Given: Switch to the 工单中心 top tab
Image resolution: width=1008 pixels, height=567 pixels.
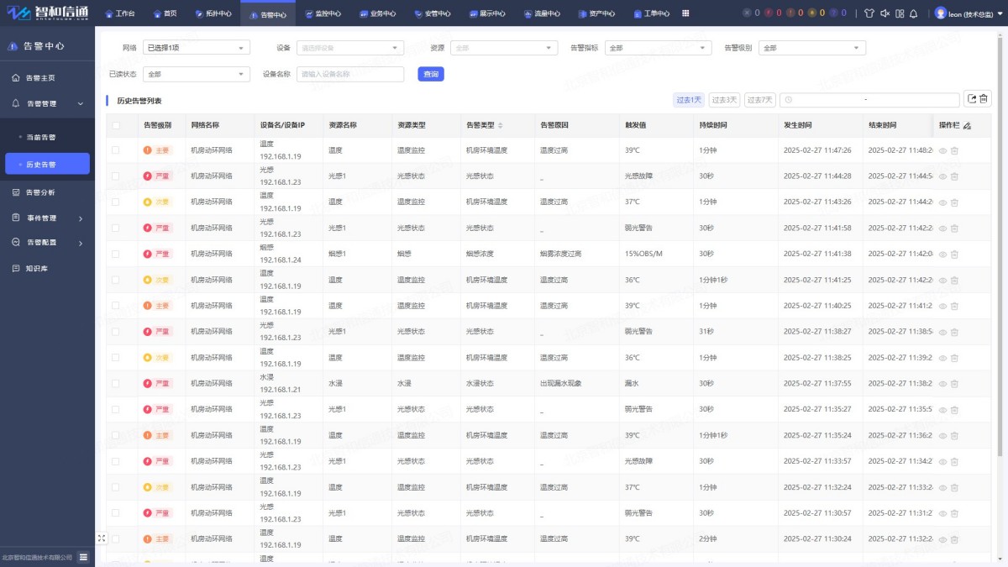Looking at the screenshot, I should coord(652,14).
